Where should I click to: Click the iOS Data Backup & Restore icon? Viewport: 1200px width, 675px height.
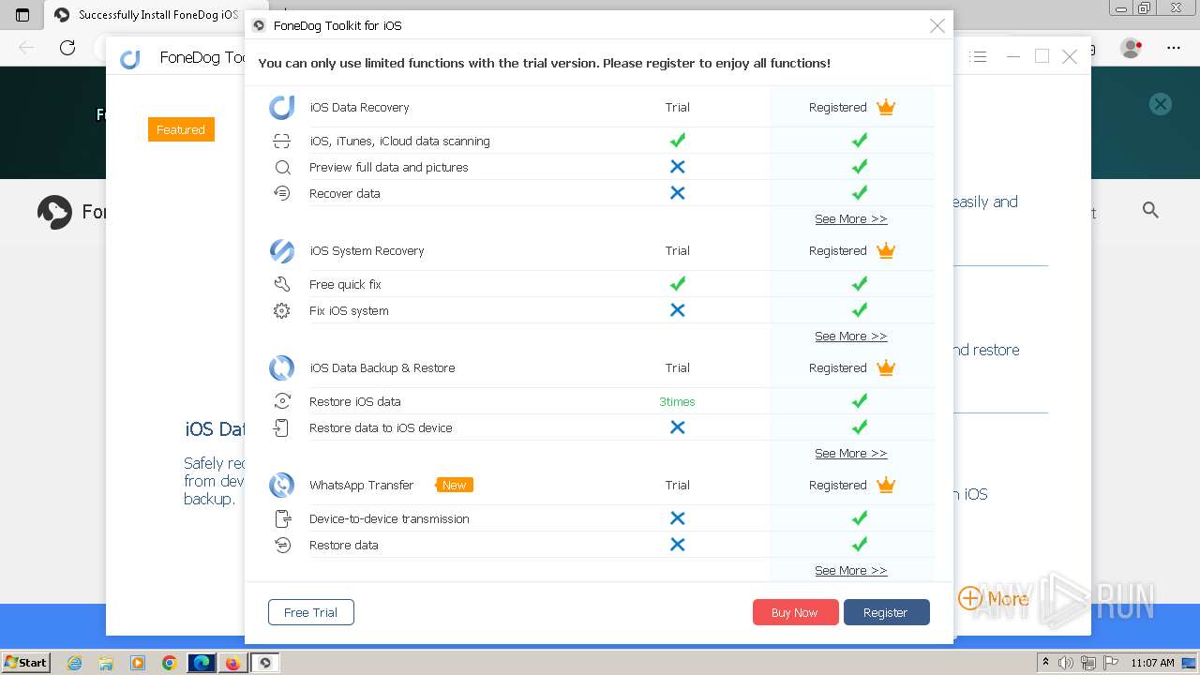(281, 368)
